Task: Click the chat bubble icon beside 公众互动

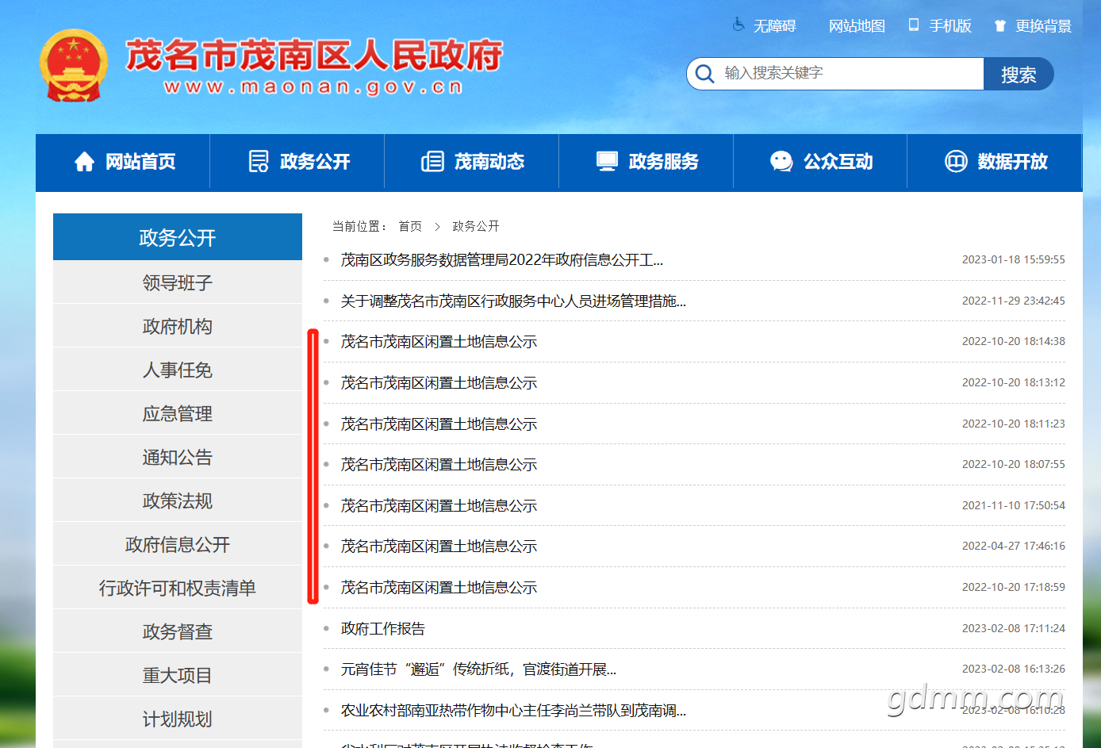Action: 781,162
